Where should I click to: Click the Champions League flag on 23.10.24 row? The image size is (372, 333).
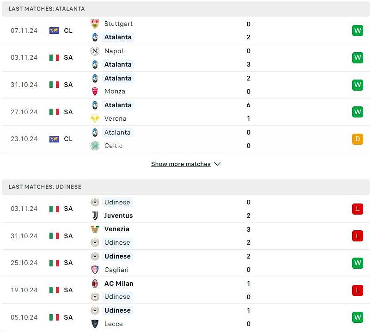54,139
